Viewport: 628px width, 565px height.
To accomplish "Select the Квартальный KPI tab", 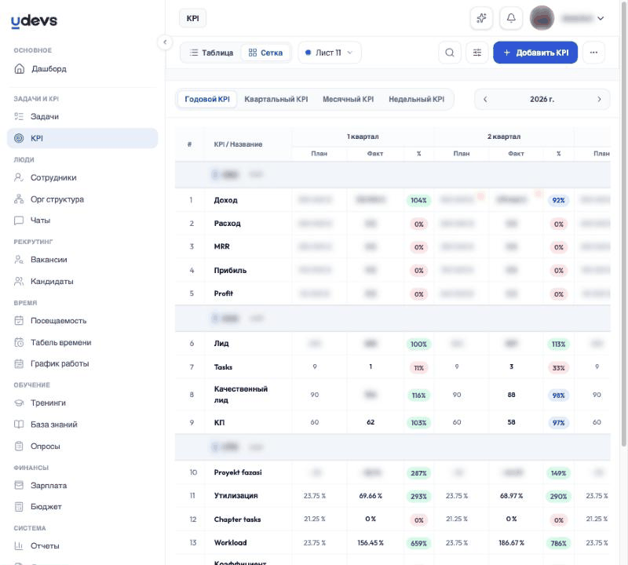I will [x=276, y=100].
